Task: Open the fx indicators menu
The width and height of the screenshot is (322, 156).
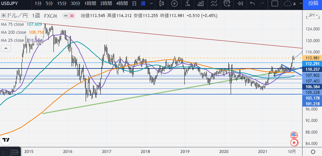Action: point(187,3)
